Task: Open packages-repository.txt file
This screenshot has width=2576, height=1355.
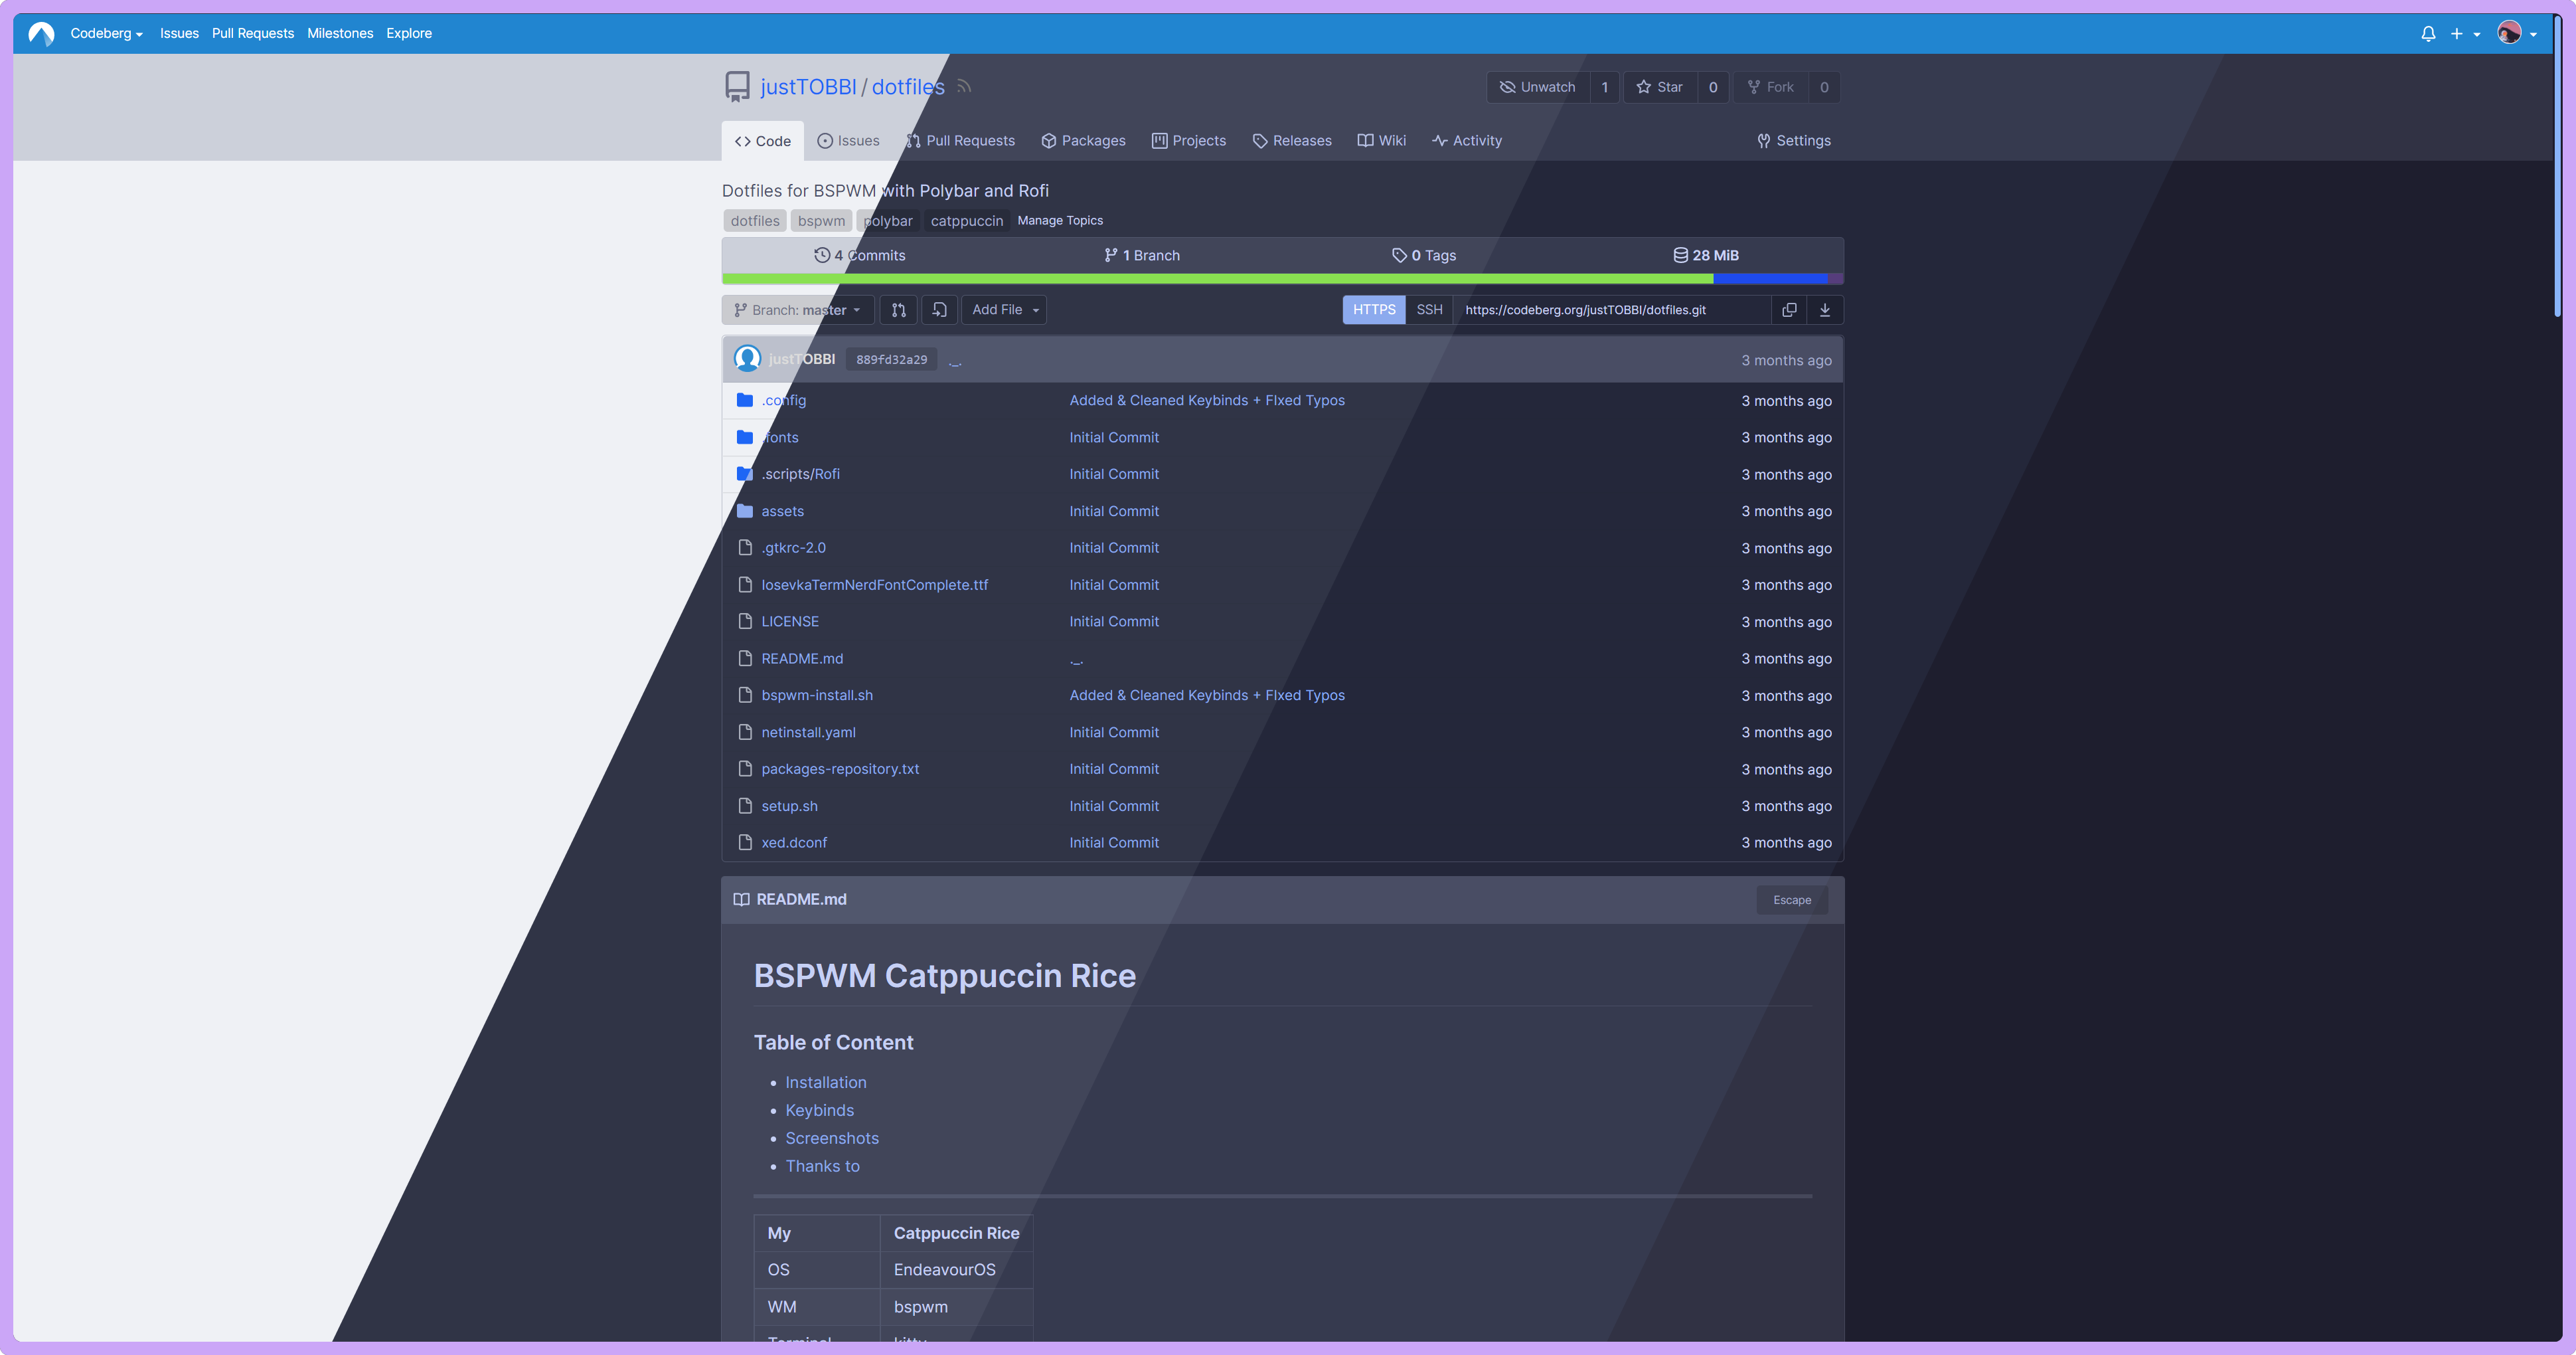Action: pyautogui.click(x=840, y=770)
